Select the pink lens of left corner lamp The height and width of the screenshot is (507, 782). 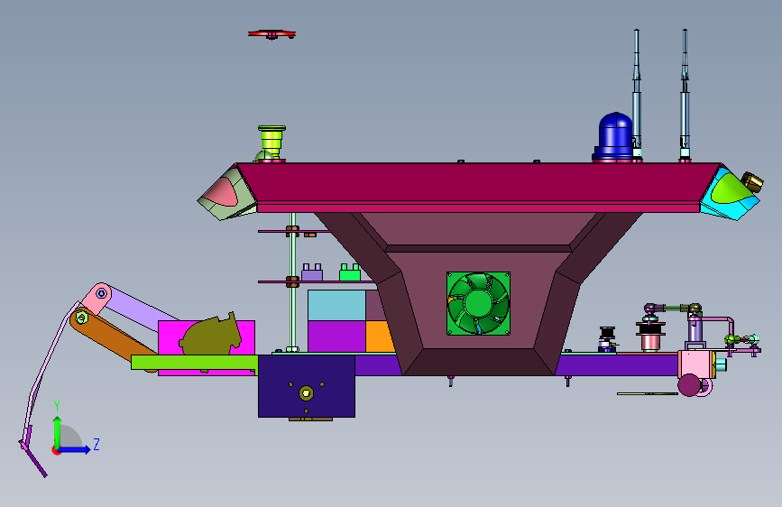224,192
